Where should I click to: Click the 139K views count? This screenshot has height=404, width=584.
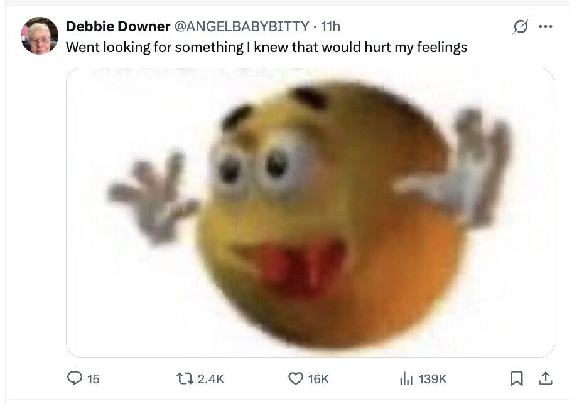[x=433, y=379]
